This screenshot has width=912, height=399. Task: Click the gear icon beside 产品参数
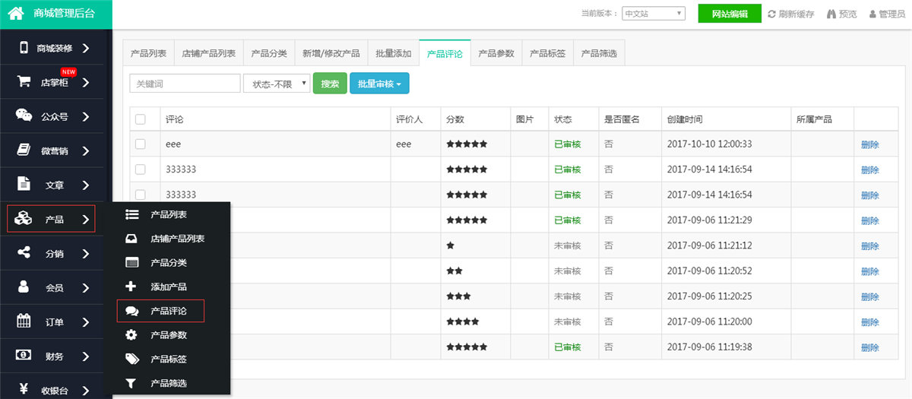pyautogui.click(x=131, y=334)
